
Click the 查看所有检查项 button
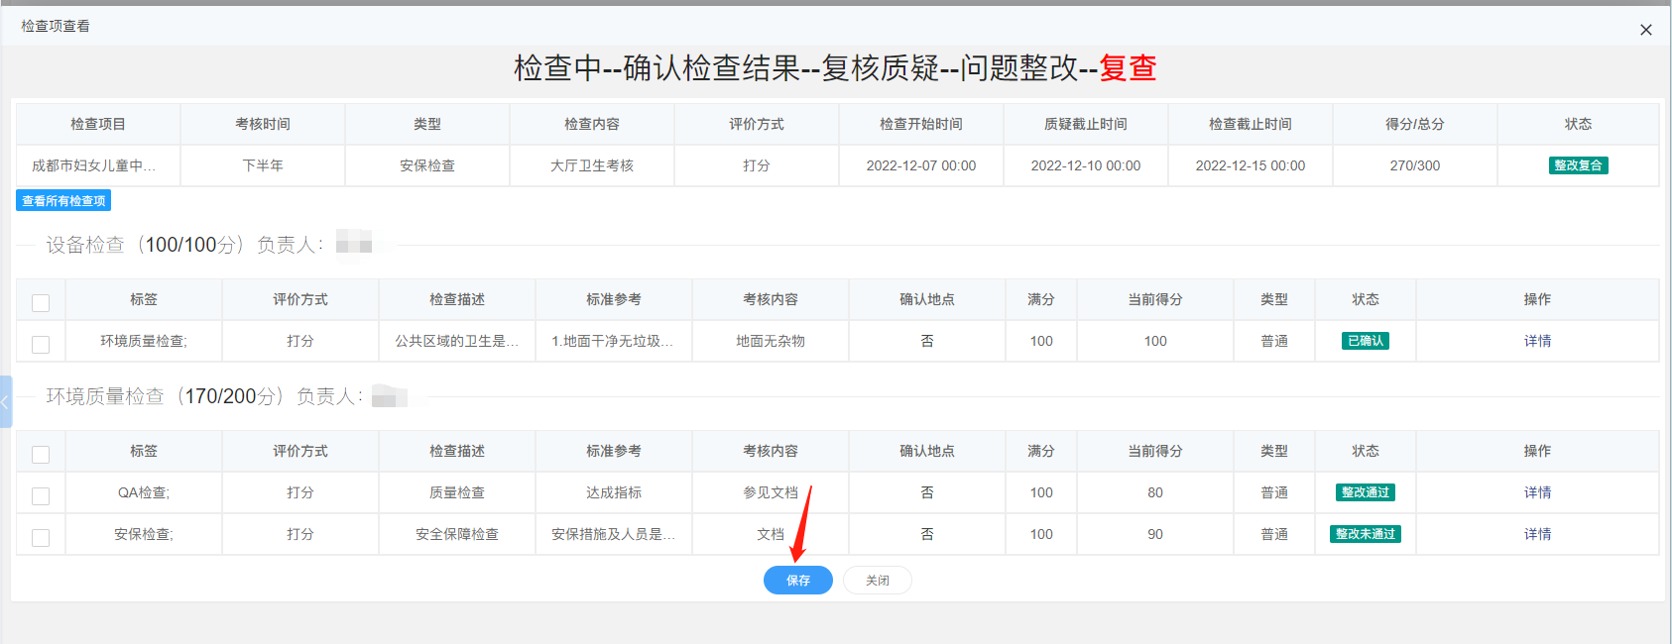click(63, 200)
